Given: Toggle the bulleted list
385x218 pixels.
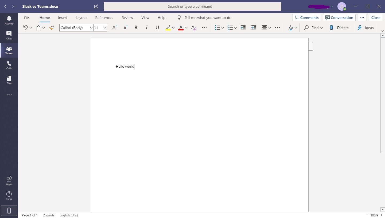Looking at the screenshot, I should pyautogui.click(x=217, y=27).
